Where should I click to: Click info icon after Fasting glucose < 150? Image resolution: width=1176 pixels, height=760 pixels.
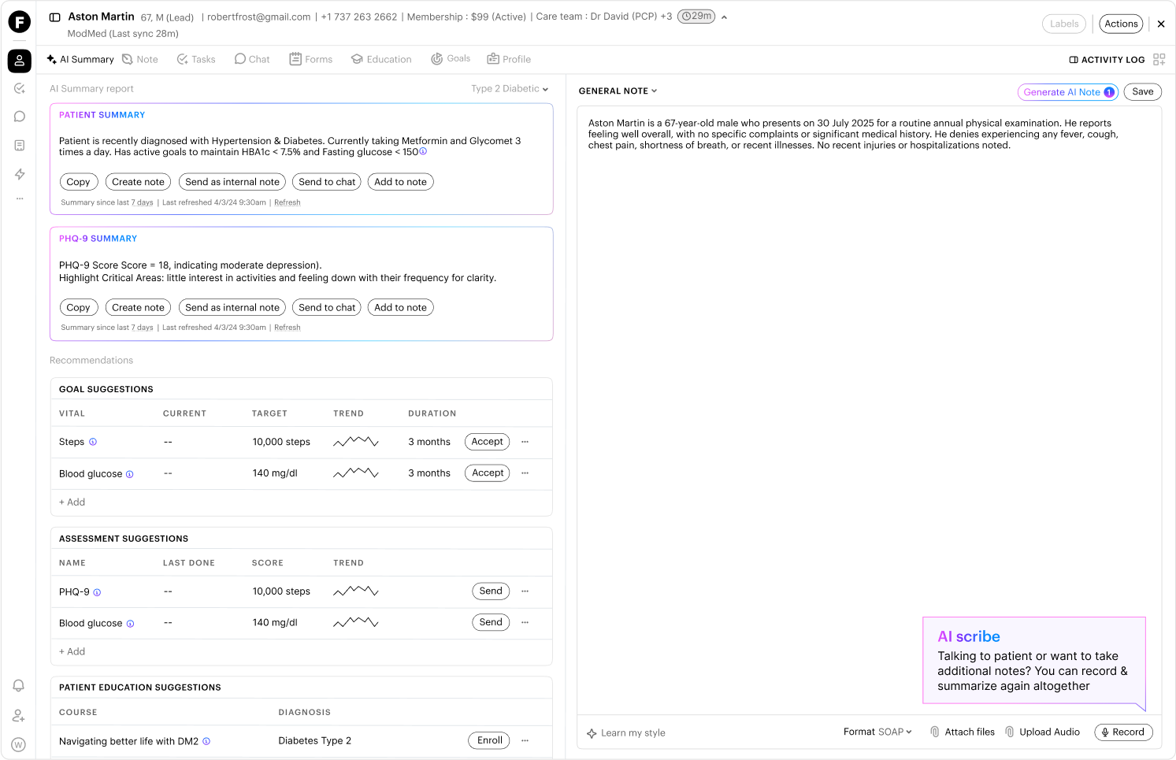point(423,151)
